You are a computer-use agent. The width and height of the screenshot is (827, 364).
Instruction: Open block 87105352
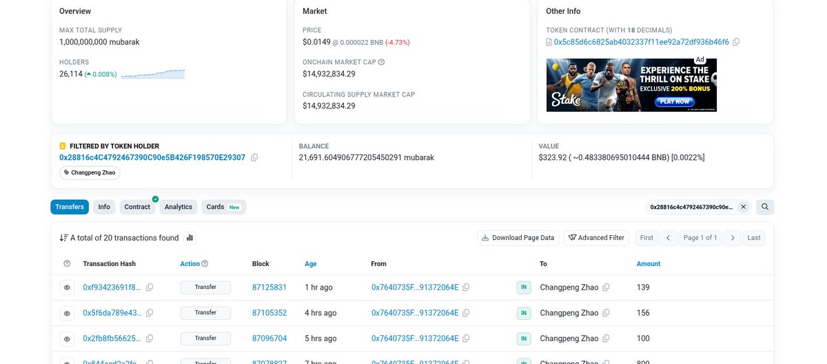[269, 313]
